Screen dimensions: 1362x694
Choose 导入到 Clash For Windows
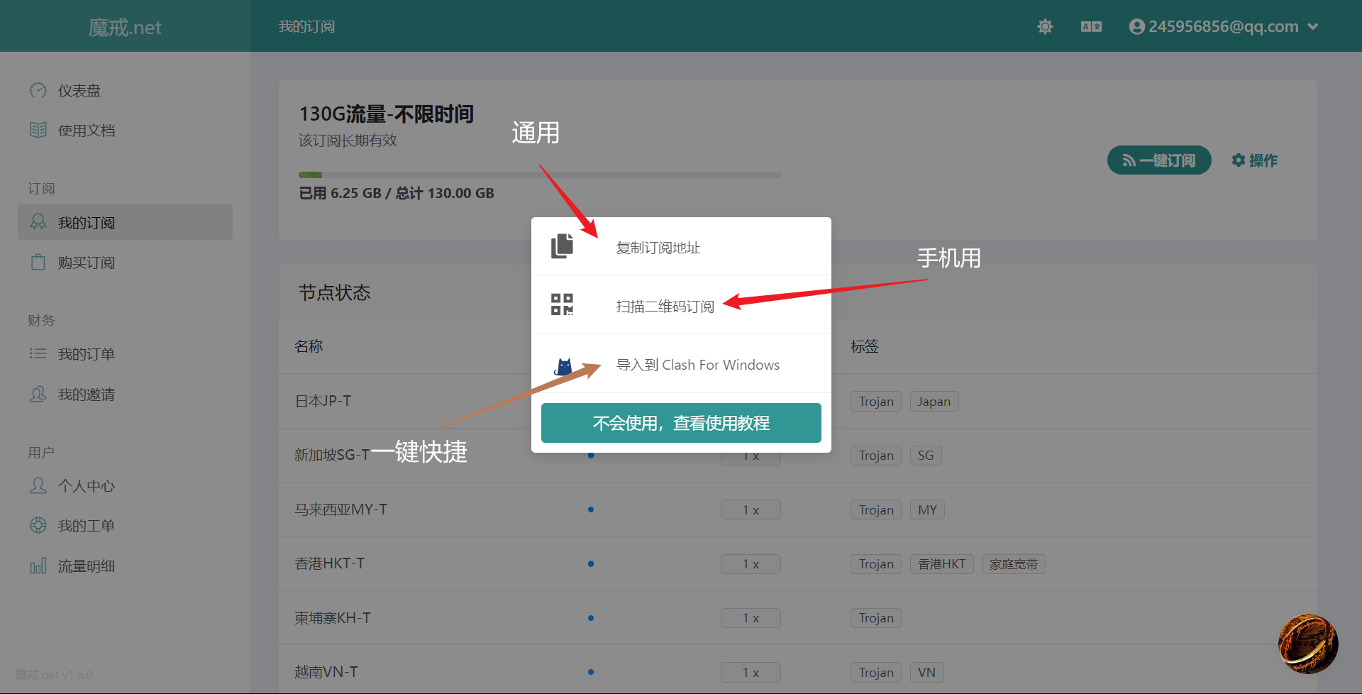point(681,364)
